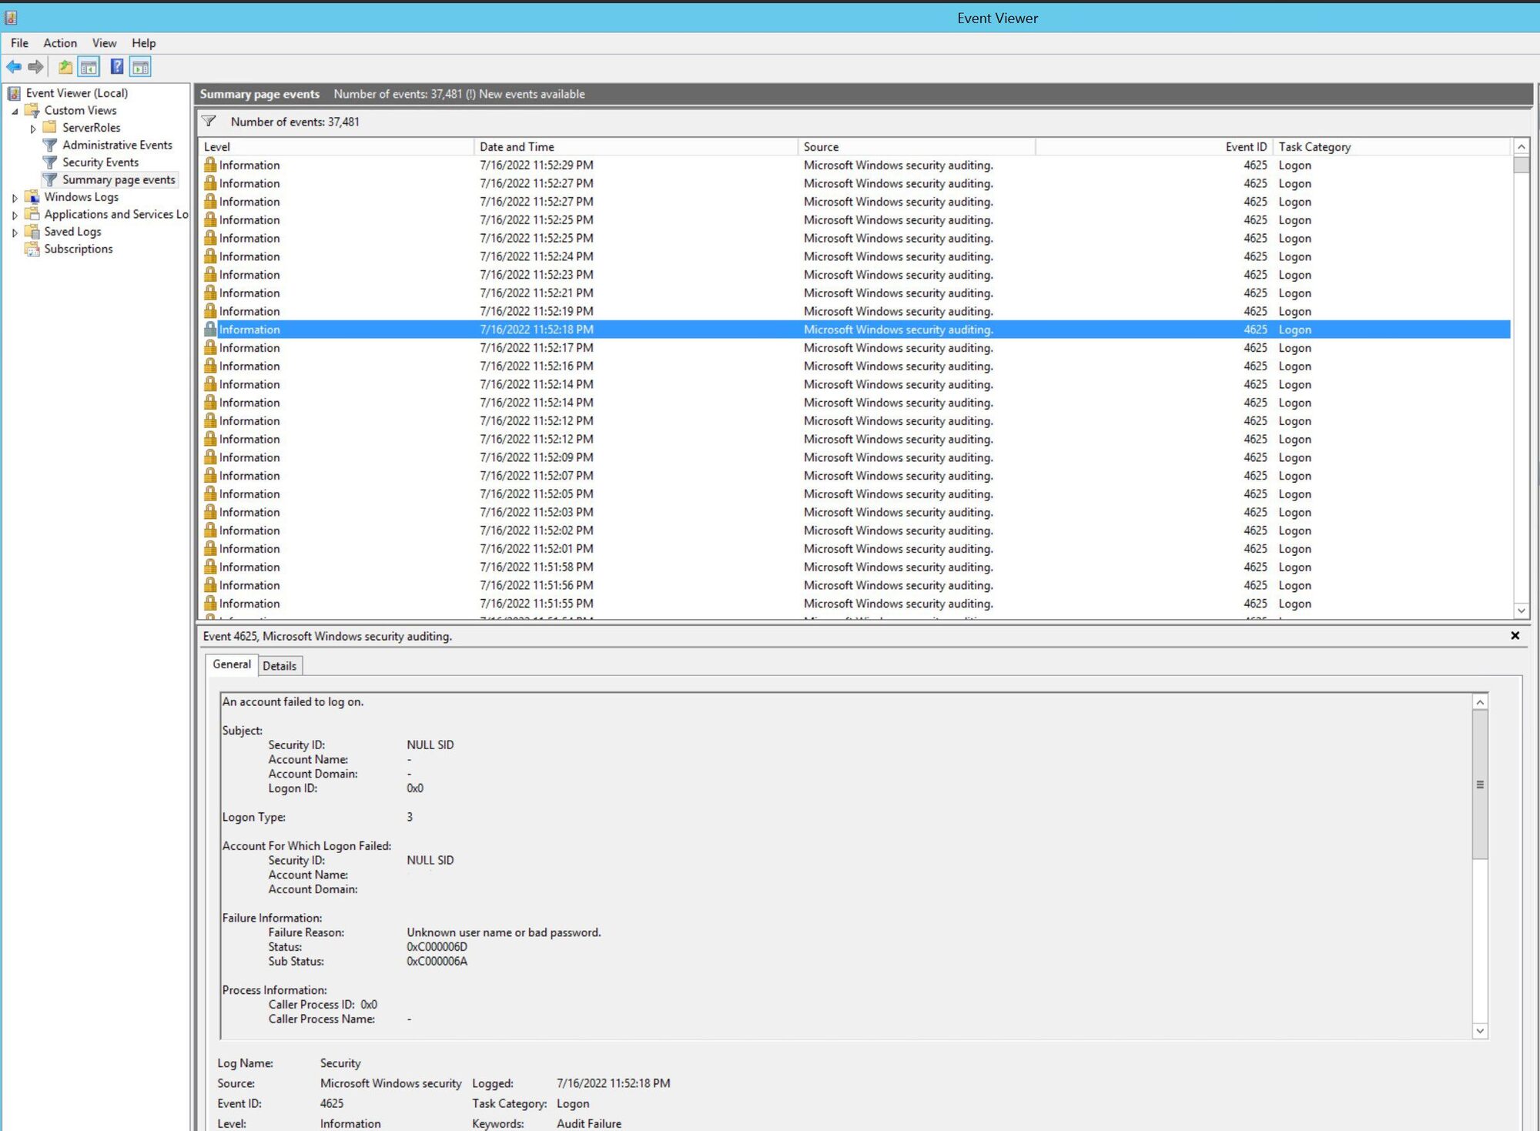The height and width of the screenshot is (1131, 1540).
Task: Open the Action menu
Action: click(59, 43)
